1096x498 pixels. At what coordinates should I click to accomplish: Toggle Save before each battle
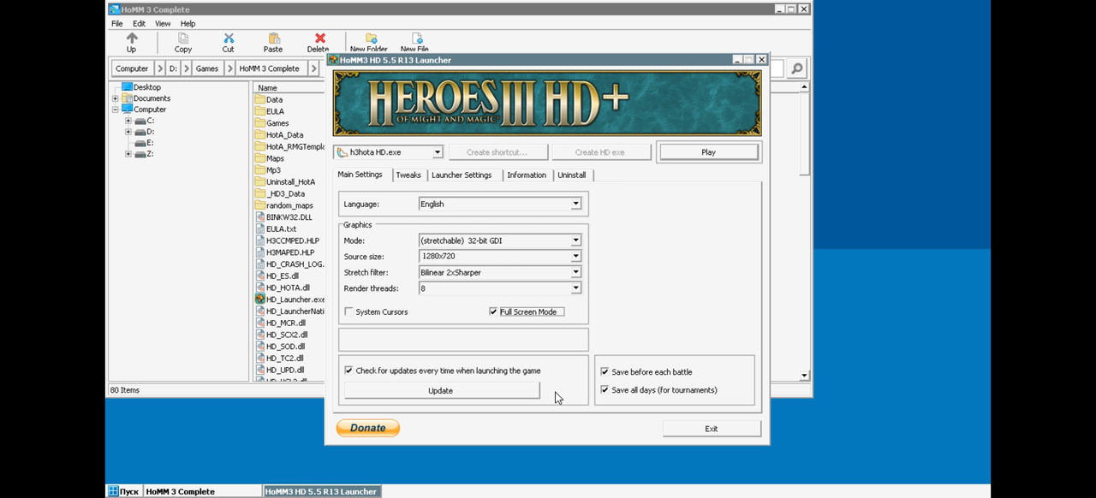(x=605, y=371)
